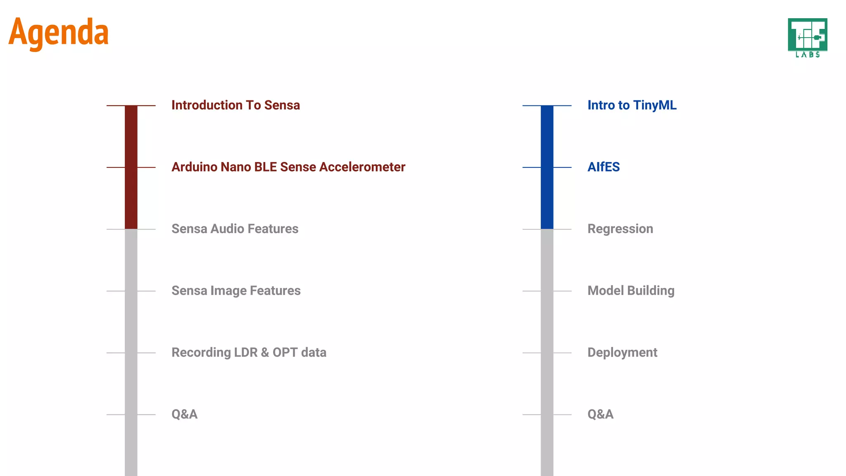Select Recording LDR & OPT data item
The height and width of the screenshot is (476, 846).
(249, 352)
